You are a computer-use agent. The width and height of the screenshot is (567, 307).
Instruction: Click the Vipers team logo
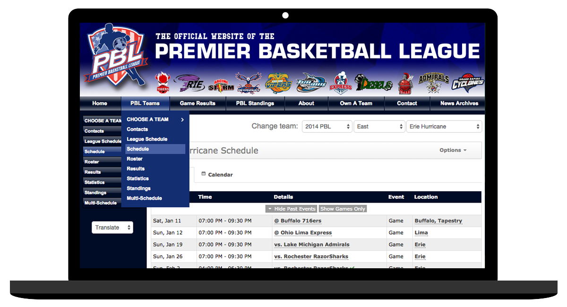(x=278, y=83)
